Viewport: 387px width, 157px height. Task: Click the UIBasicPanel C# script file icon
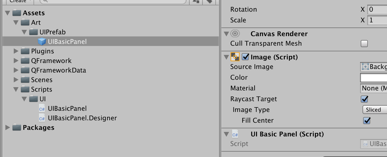click(x=42, y=109)
